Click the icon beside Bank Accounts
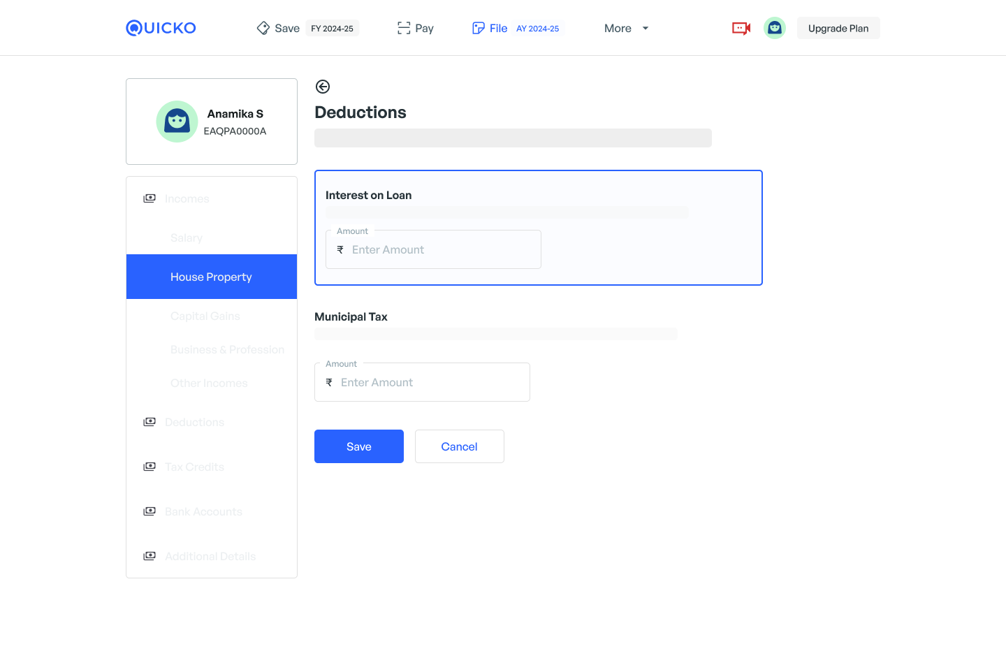 (x=150, y=511)
